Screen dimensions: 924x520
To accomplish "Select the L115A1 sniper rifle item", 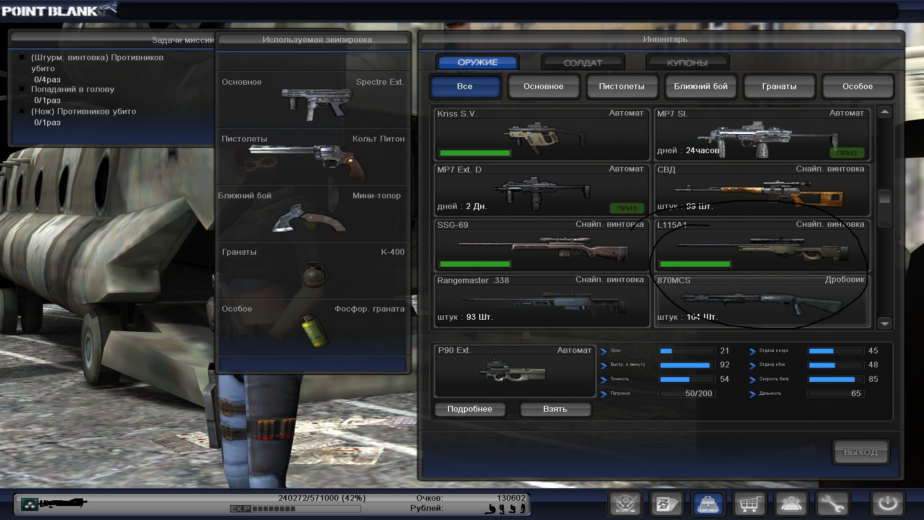I will (x=761, y=246).
